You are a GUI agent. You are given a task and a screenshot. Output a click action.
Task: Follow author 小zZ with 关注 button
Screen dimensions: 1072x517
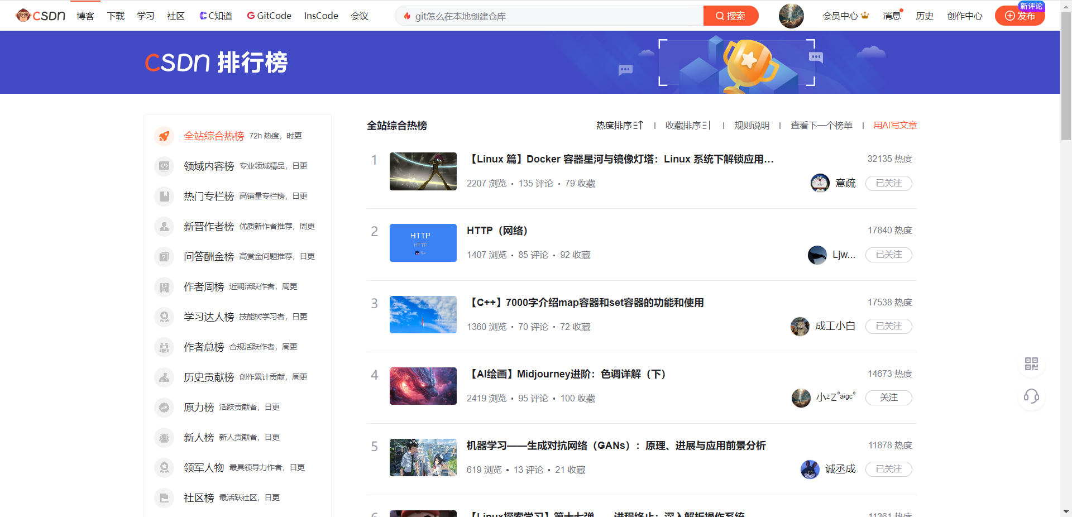[x=888, y=398]
